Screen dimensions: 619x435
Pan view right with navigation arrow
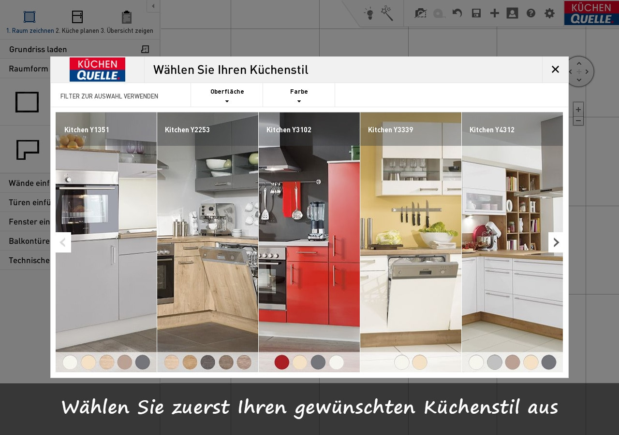coord(588,71)
